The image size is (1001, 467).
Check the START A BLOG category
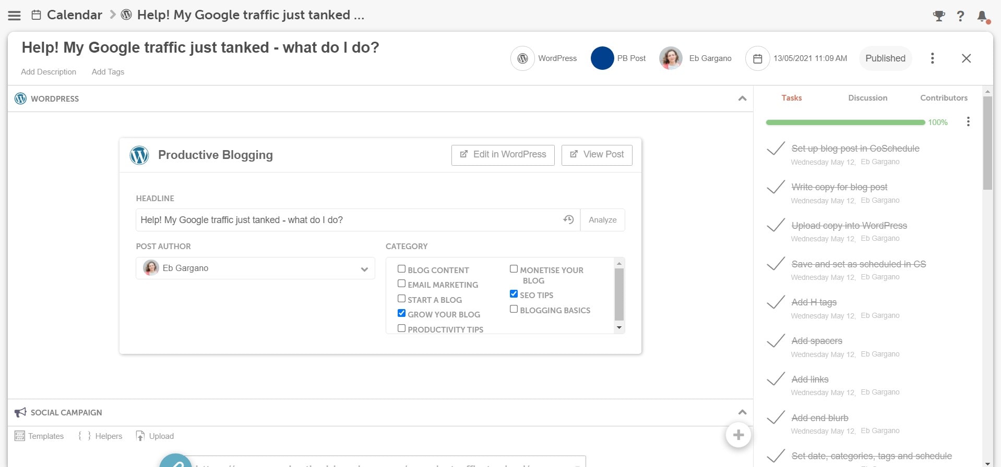tap(401, 299)
